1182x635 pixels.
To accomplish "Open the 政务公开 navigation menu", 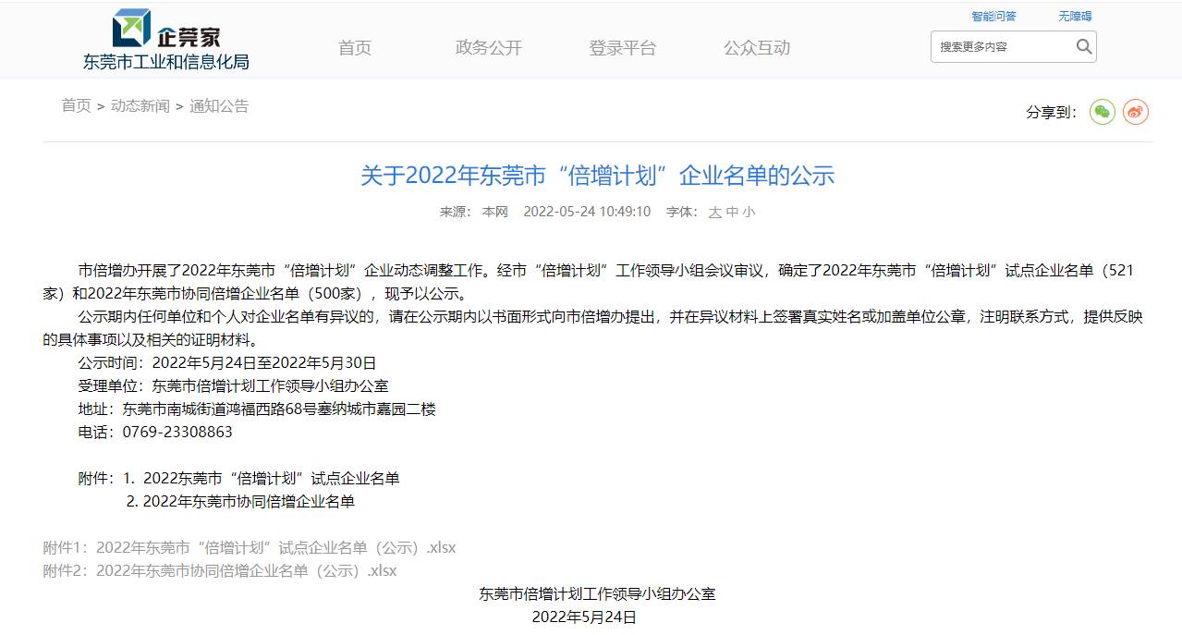I will (x=489, y=48).
